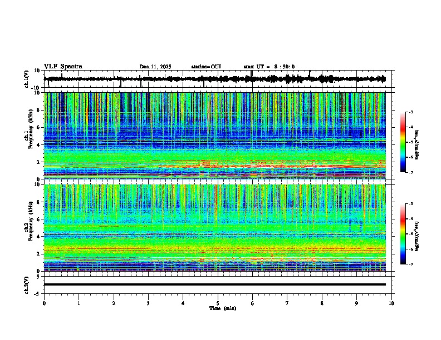The image size is (441, 340).
Task: Click tick label "9" on the Time axis
Action: (x=356, y=303)
